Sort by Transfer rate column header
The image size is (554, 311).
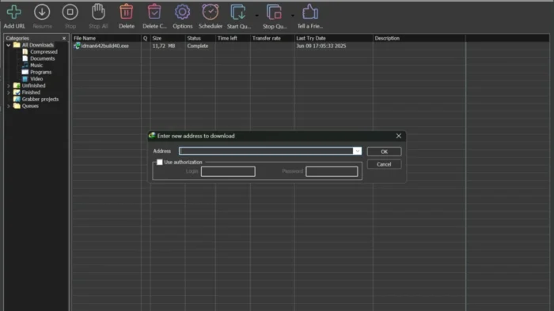272,38
